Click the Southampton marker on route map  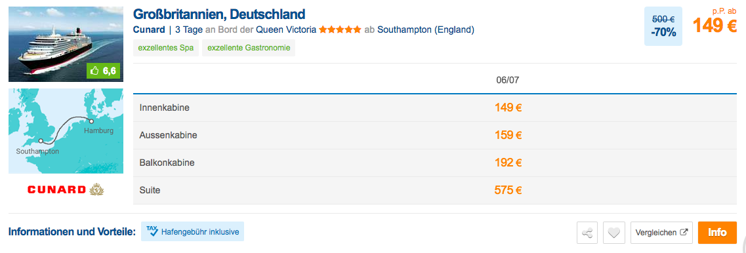(41, 141)
